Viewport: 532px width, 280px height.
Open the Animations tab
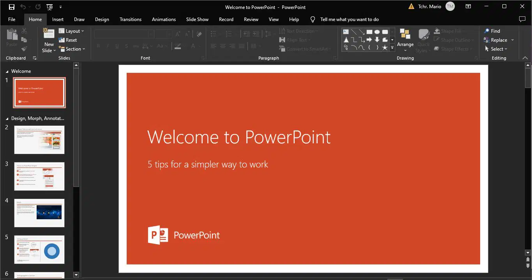(x=164, y=19)
